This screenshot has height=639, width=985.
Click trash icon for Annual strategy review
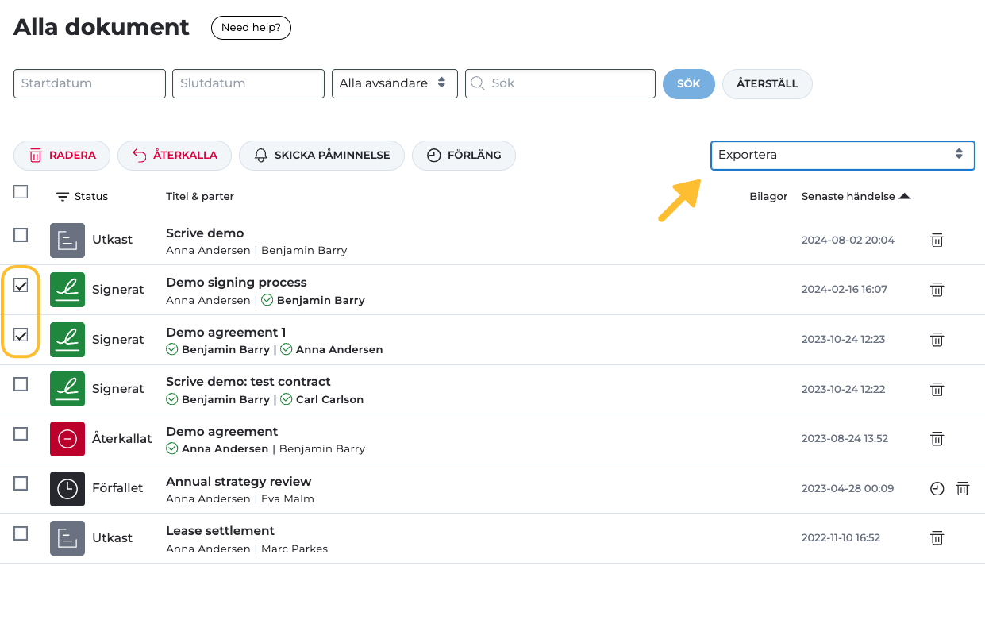tap(962, 489)
